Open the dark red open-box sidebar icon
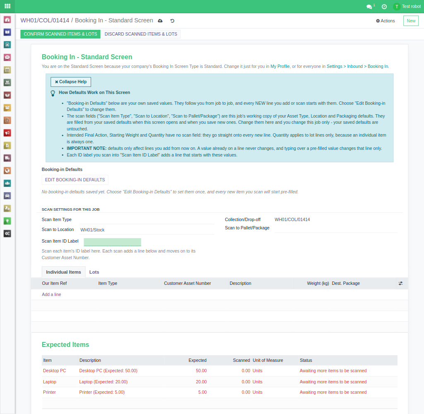 coord(7,95)
